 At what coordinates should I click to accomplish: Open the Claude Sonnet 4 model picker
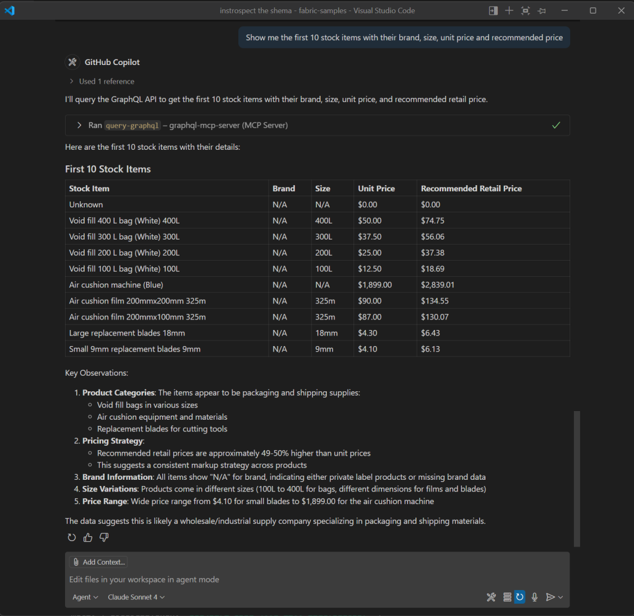[x=136, y=597]
